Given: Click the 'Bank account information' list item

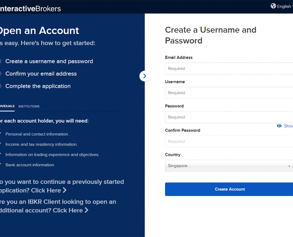Looking at the screenshot, I should (30, 165).
